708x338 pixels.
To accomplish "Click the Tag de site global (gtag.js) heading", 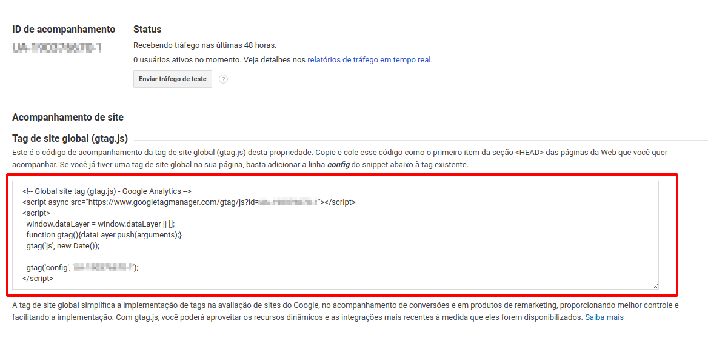I will [70, 138].
